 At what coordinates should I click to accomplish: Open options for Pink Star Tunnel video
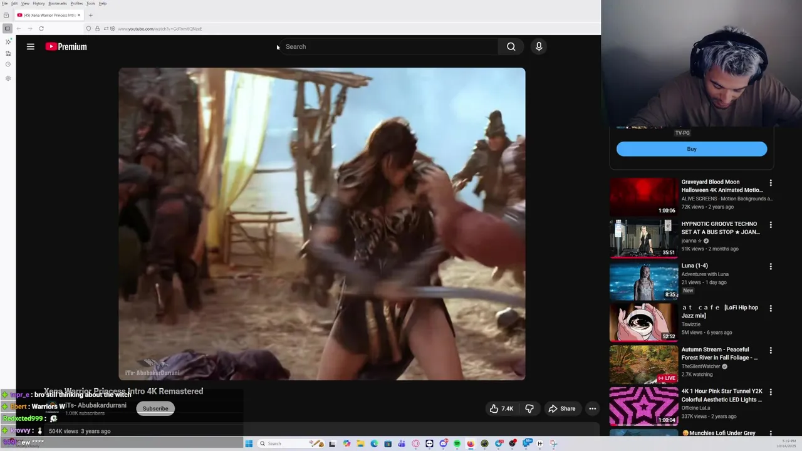(771, 392)
